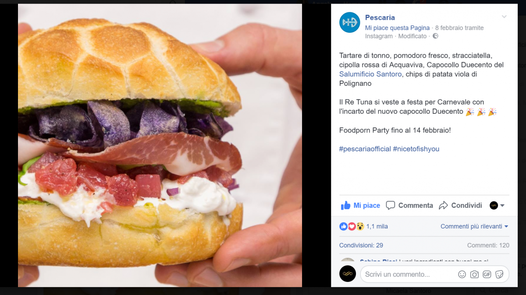Screen dimensions: 526x295
Task: Click the Commenta speech bubble icon
Action: pyautogui.click(x=390, y=205)
